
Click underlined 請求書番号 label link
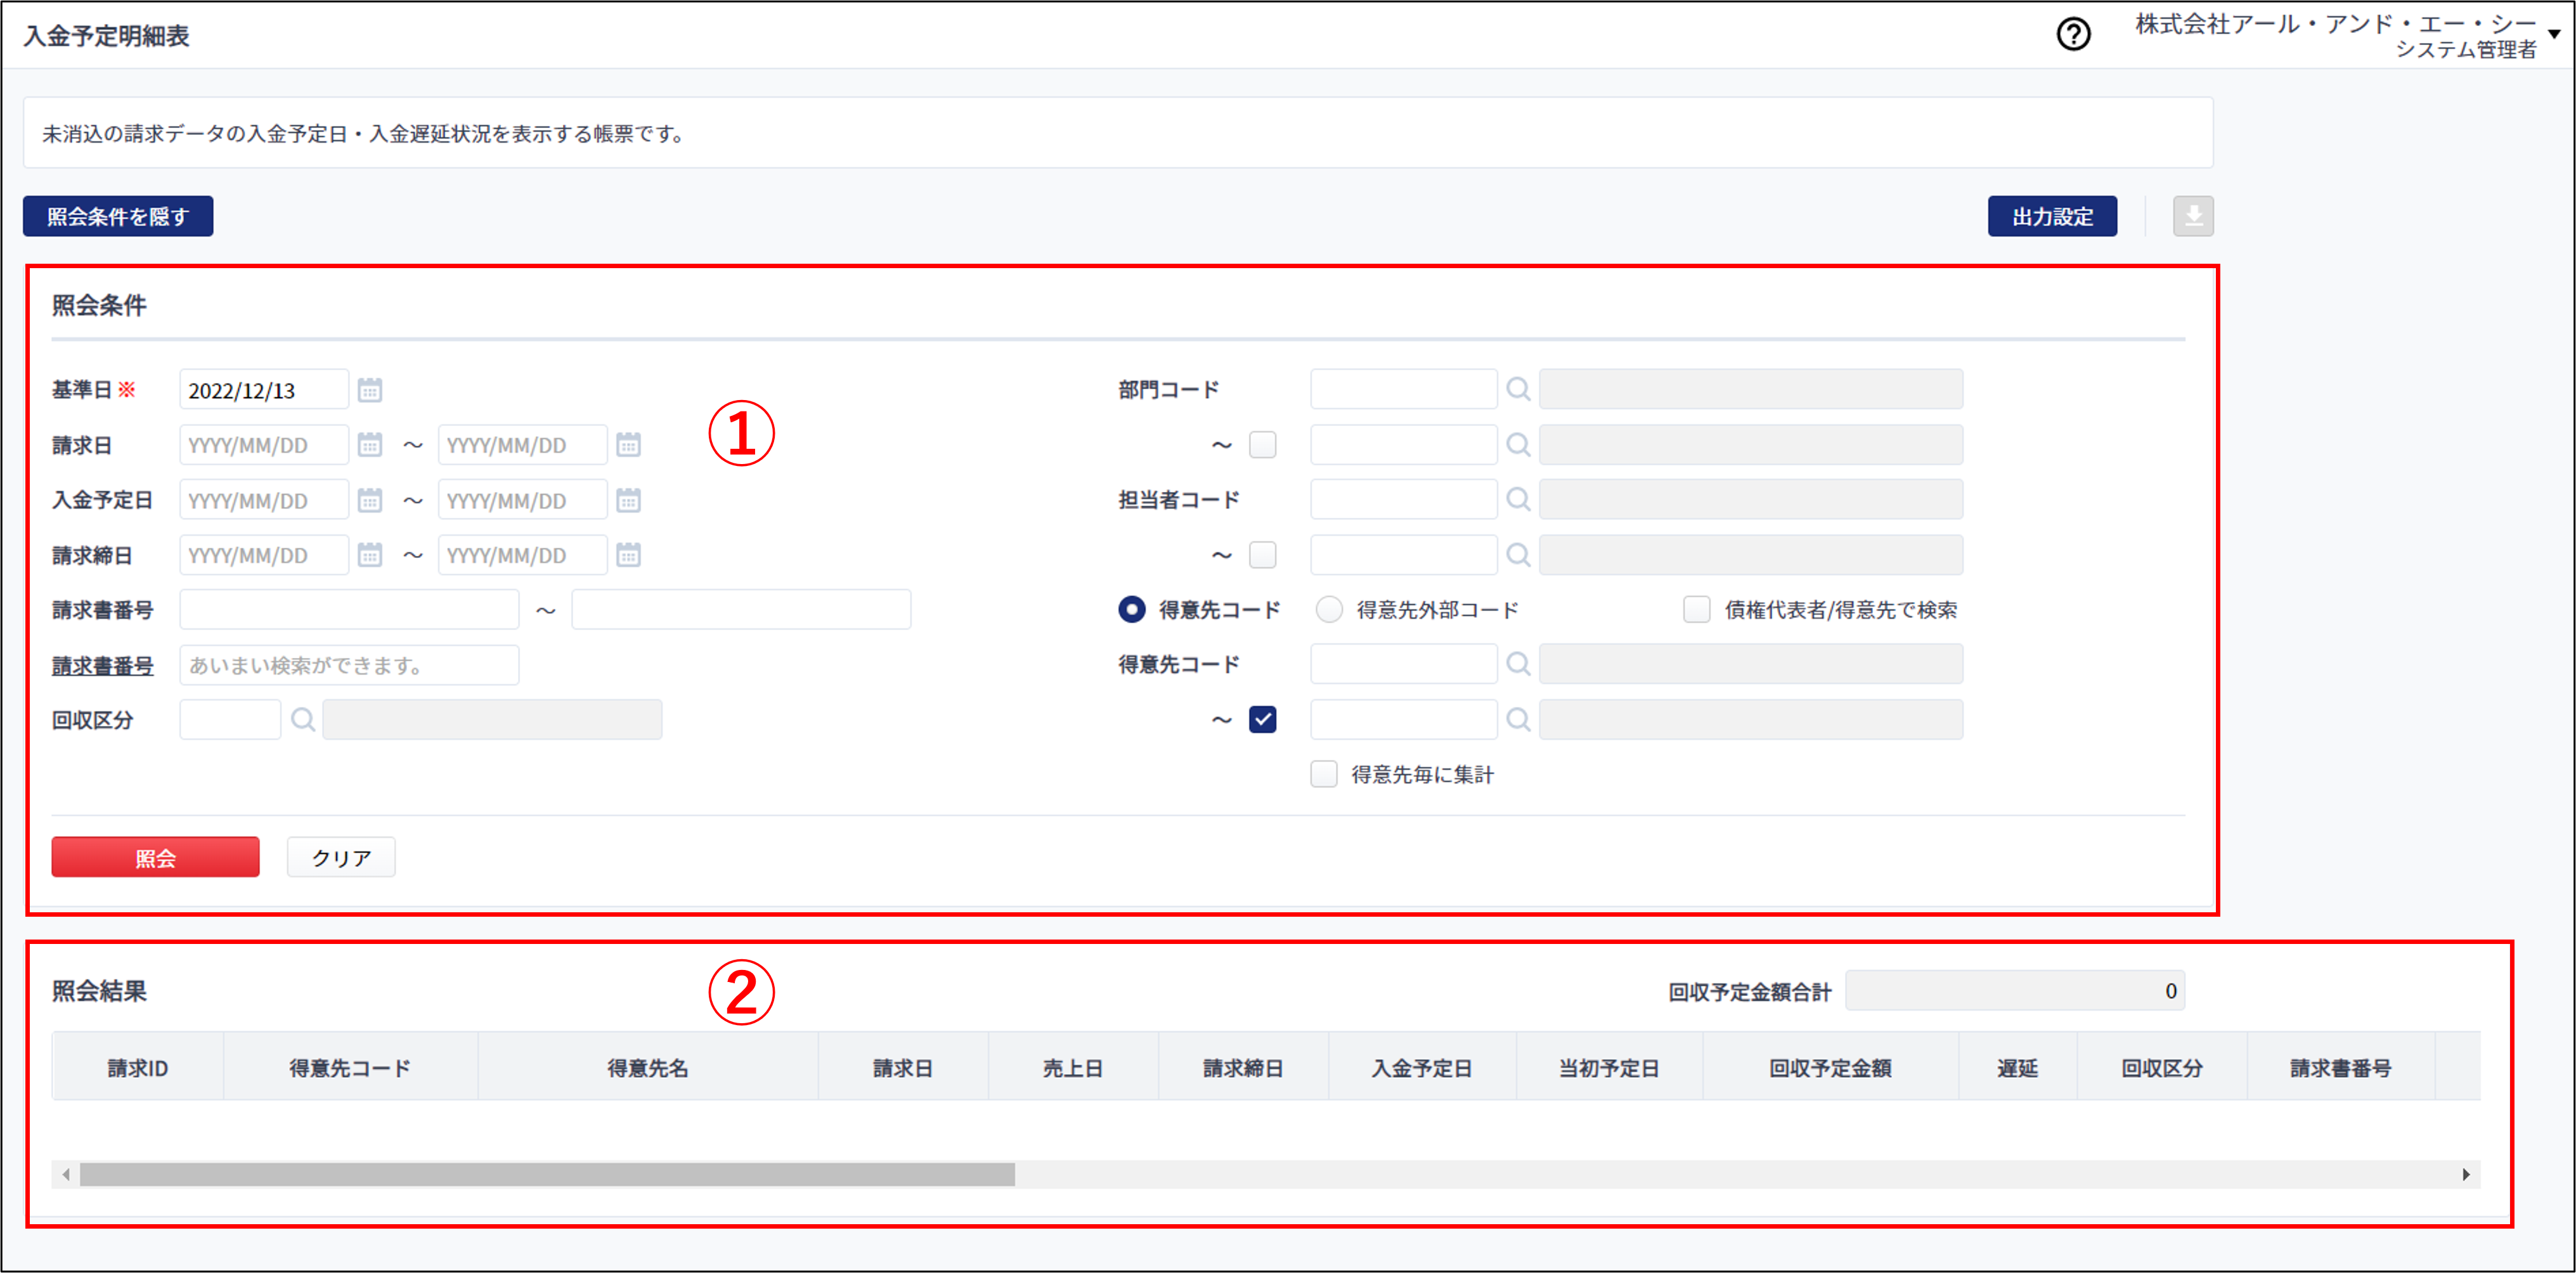point(103,665)
